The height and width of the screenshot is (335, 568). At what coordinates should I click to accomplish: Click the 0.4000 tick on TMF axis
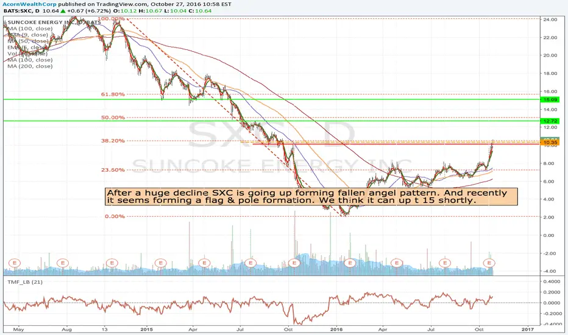tap(552, 281)
